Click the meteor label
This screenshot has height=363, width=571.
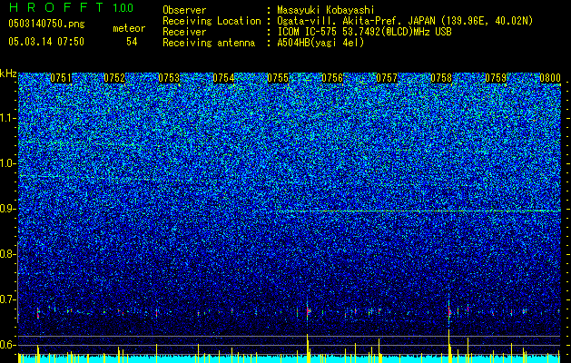[x=129, y=28]
